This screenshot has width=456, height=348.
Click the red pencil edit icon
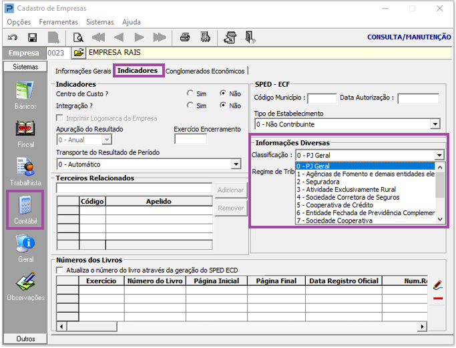pyautogui.click(x=438, y=285)
